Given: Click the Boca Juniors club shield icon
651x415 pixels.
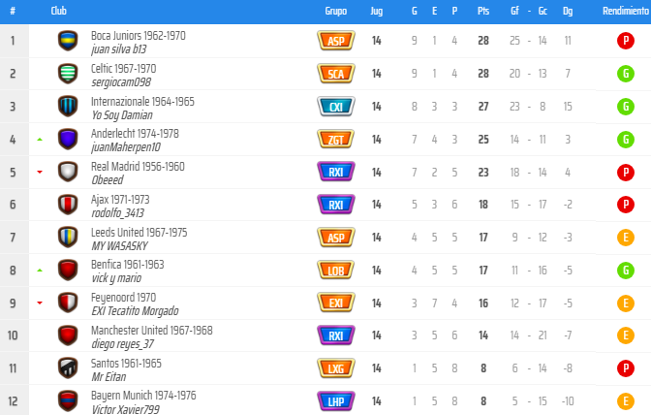Looking at the screenshot, I should click(68, 41).
